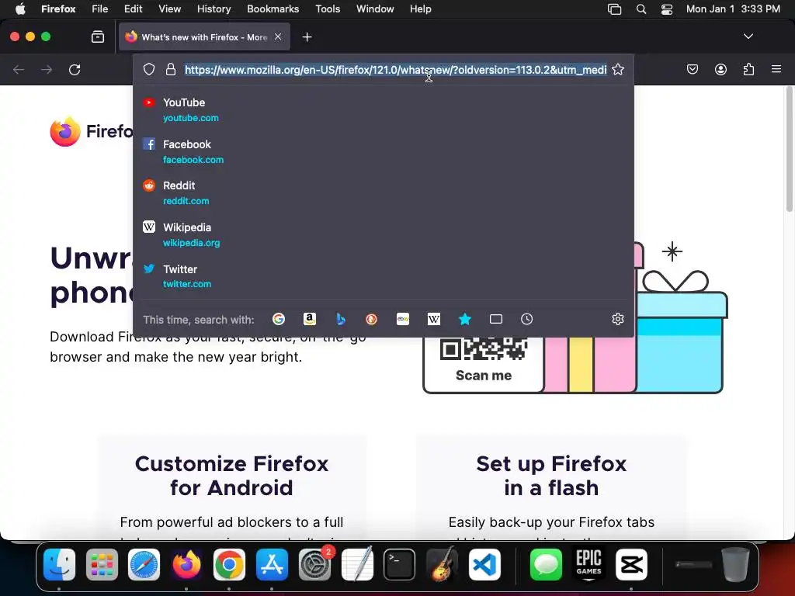Search bookmarks via the blue star icon
The width and height of the screenshot is (795, 596).
click(x=465, y=319)
